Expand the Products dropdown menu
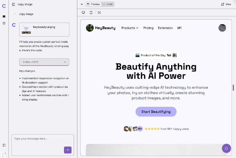This screenshot has height=158, width=236. (130, 28)
